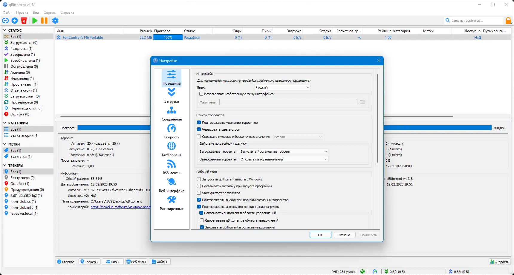Screen dimensions: 514x275
Task: Open the Расширенные settings section
Action: pos(172,203)
